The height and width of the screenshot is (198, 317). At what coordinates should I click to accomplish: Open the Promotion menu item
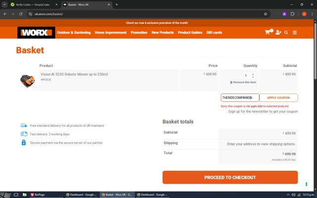click(x=139, y=32)
